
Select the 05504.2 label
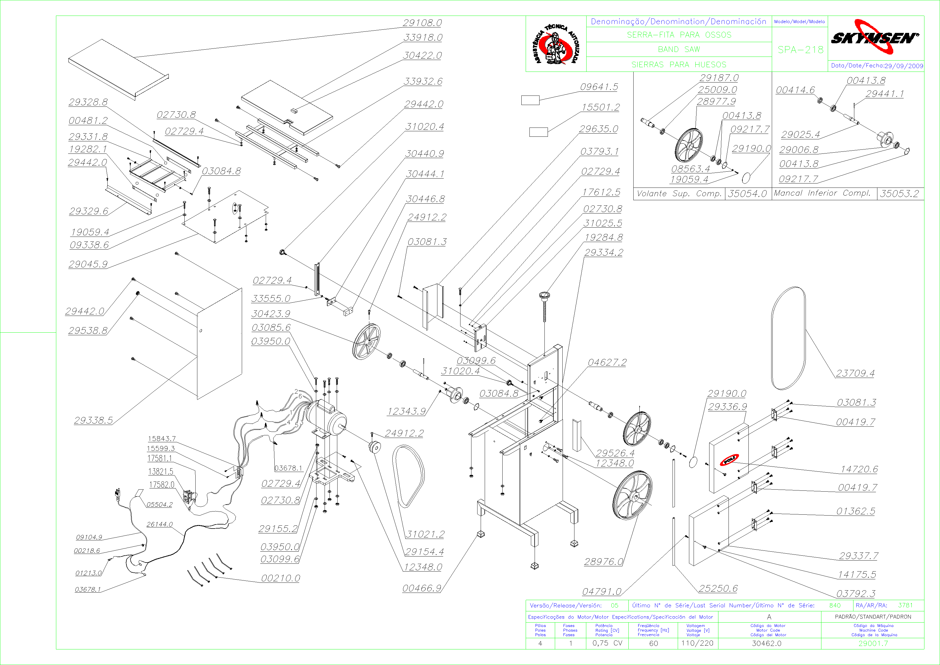coord(159,505)
